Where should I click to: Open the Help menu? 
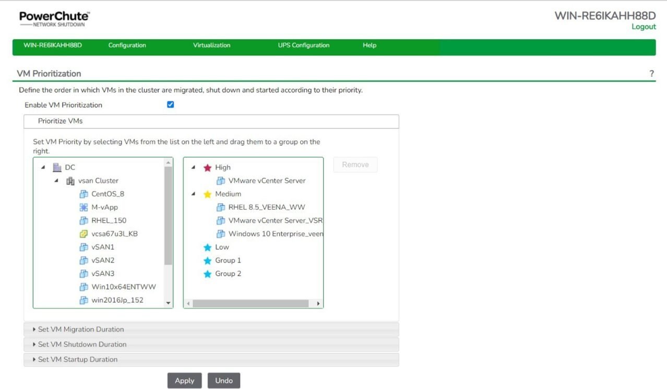point(370,45)
